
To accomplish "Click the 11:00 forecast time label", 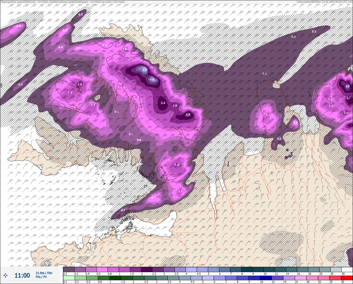I will pyautogui.click(x=22, y=275).
